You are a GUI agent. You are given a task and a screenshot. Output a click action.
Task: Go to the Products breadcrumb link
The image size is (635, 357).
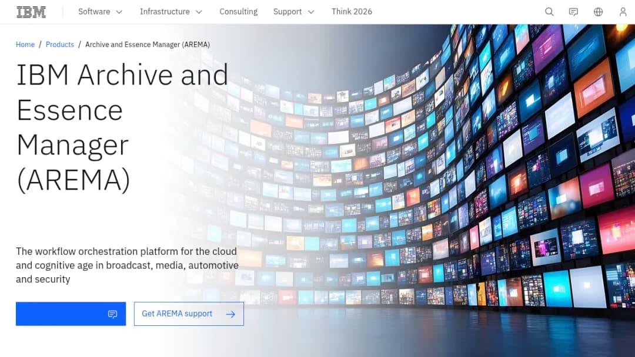click(60, 45)
